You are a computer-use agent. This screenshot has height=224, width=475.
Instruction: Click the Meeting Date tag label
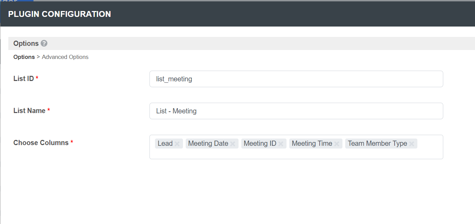click(208, 144)
